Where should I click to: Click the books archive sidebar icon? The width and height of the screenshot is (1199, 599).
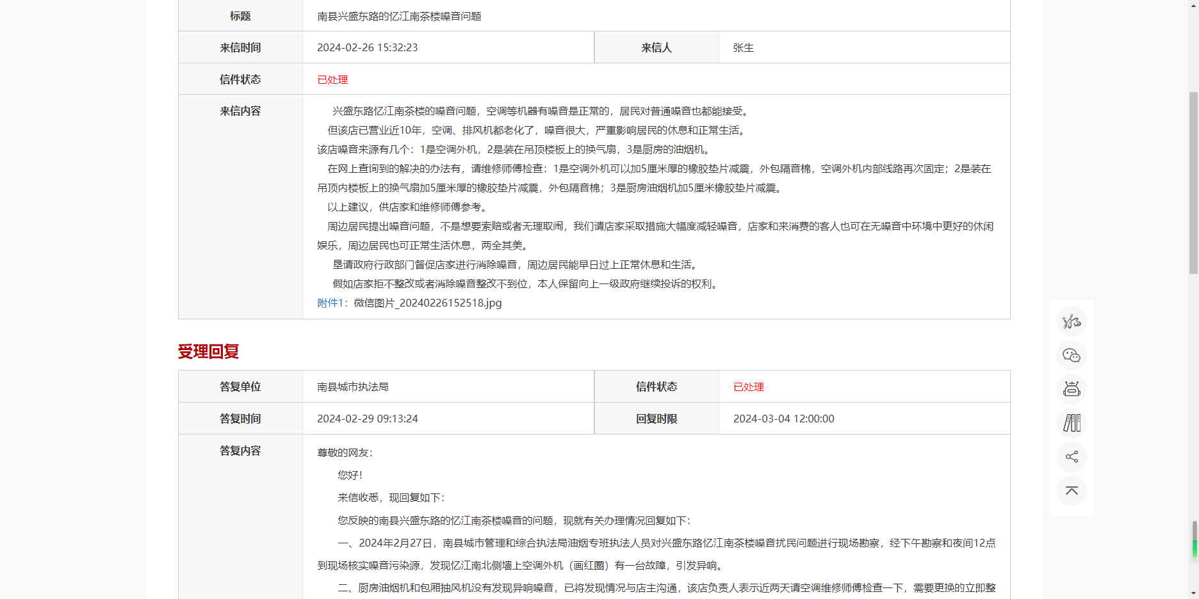click(1072, 423)
